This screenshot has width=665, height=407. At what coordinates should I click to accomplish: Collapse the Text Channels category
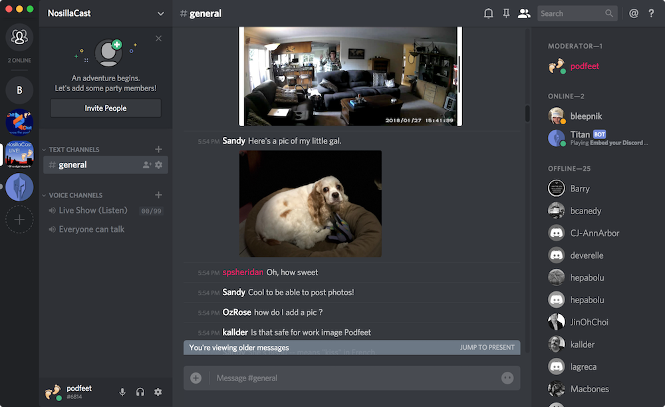(x=73, y=150)
